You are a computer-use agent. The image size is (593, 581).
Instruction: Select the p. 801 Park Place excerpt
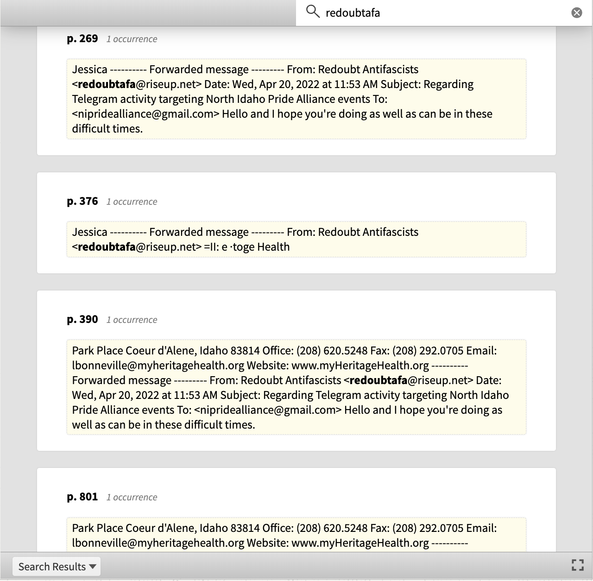(x=296, y=535)
